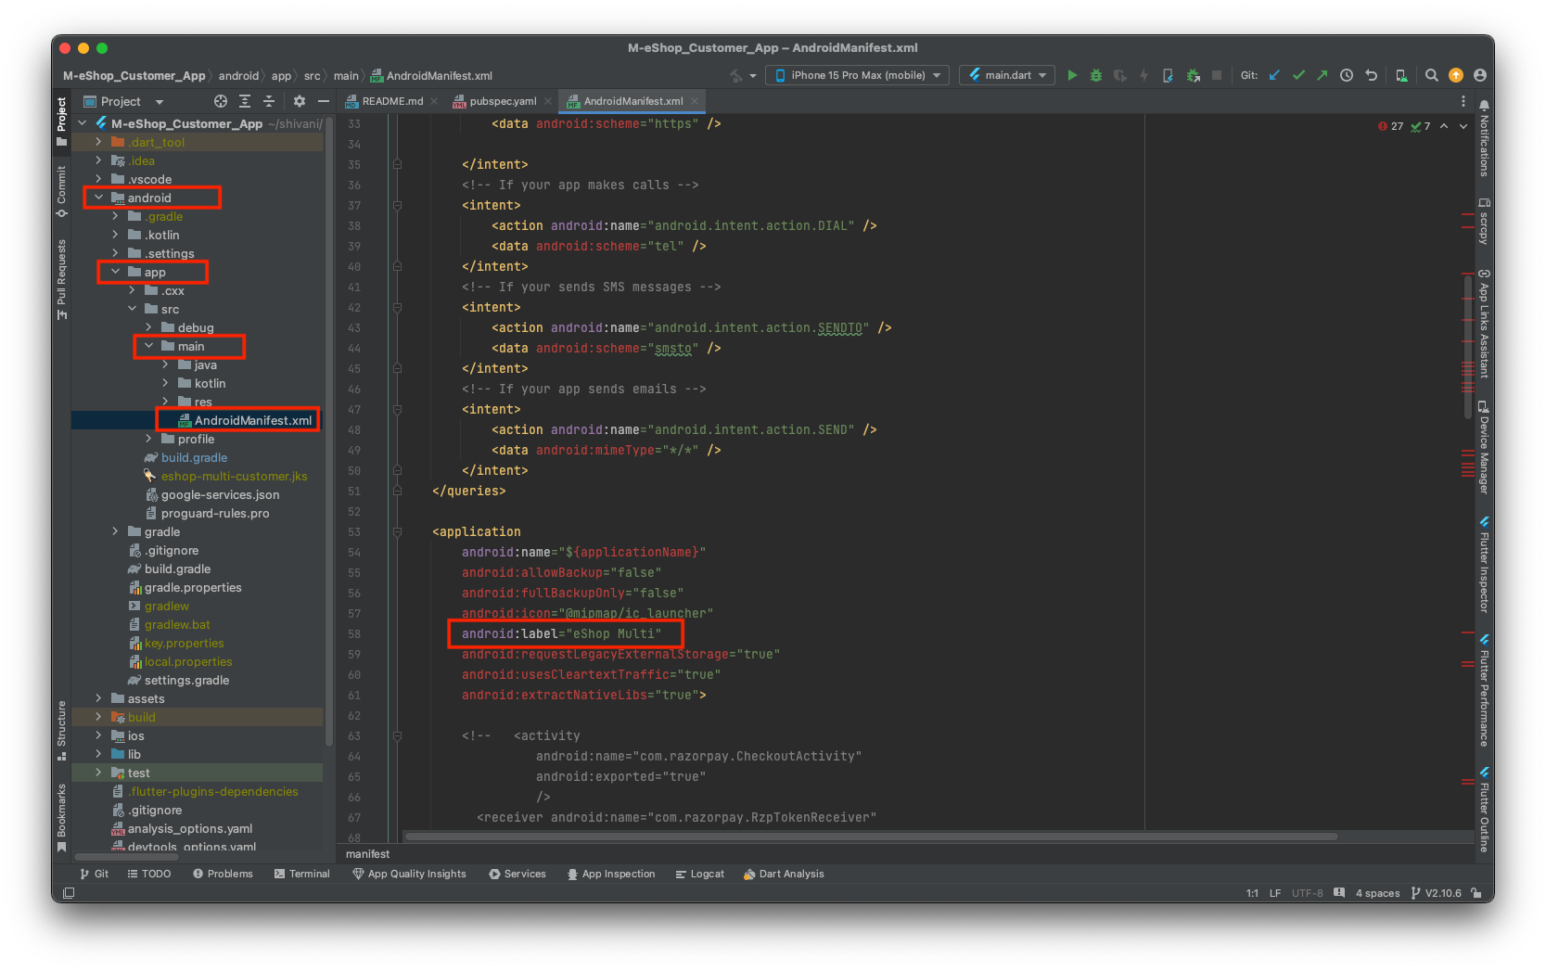Open the Terminal tool tab
This screenshot has width=1546, height=971.
(x=302, y=874)
